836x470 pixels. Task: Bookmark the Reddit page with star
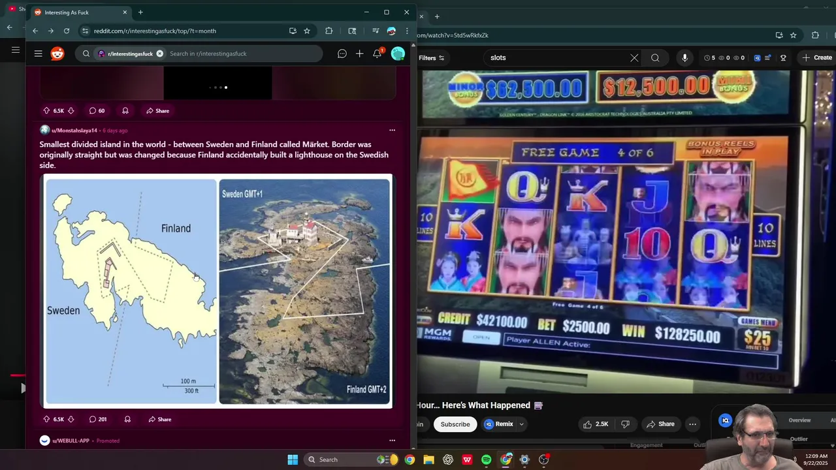[307, 31]
